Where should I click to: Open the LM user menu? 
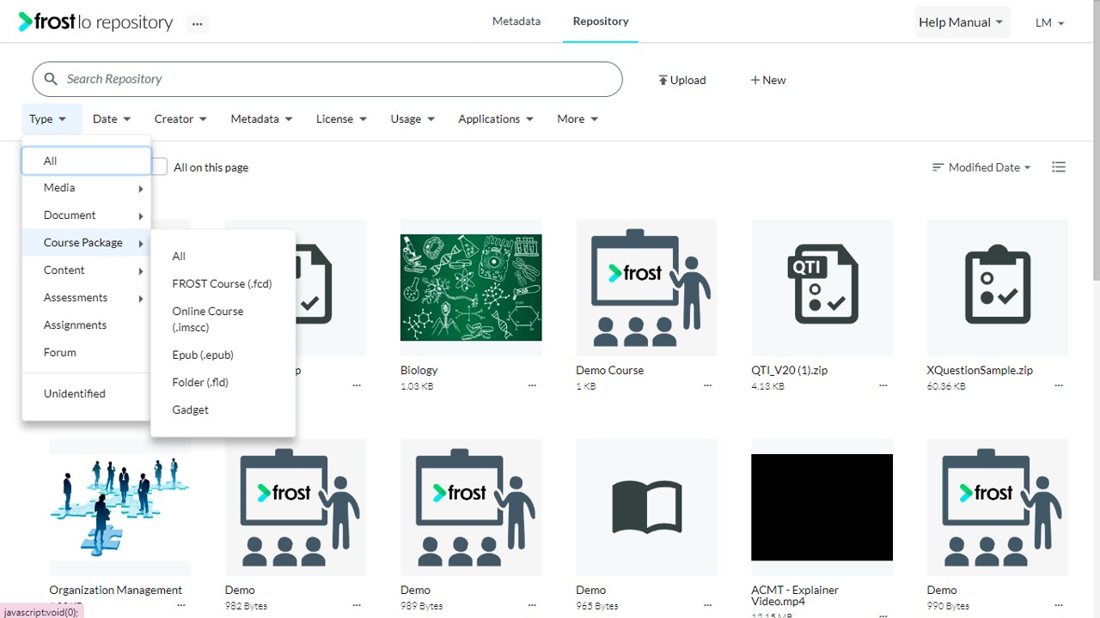[x=1050, y=23]
